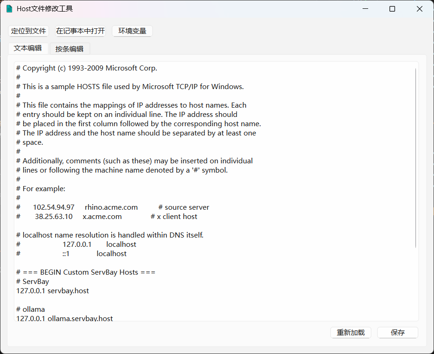Image resolution: width=434 pixels, height=354 pixels.
Task: Click the rhino.acme.com example entry
Action: 110,207
